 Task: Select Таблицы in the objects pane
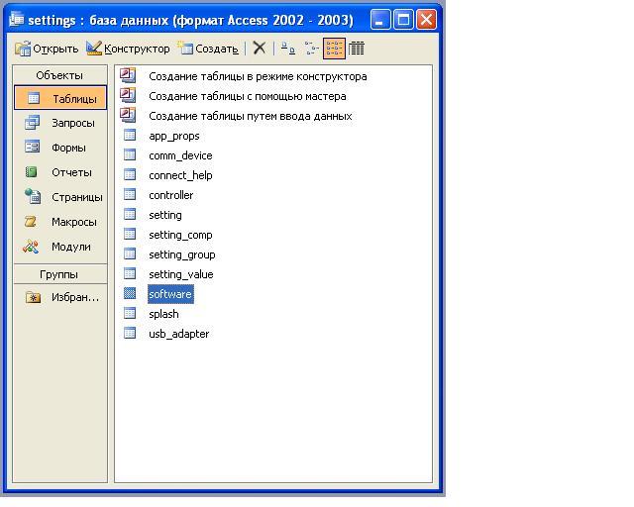click(60, 99)
